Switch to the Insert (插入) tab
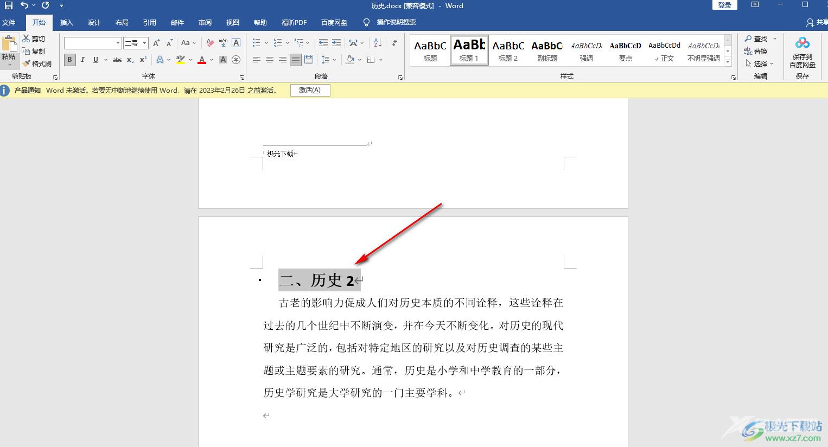 pos(66,22)
